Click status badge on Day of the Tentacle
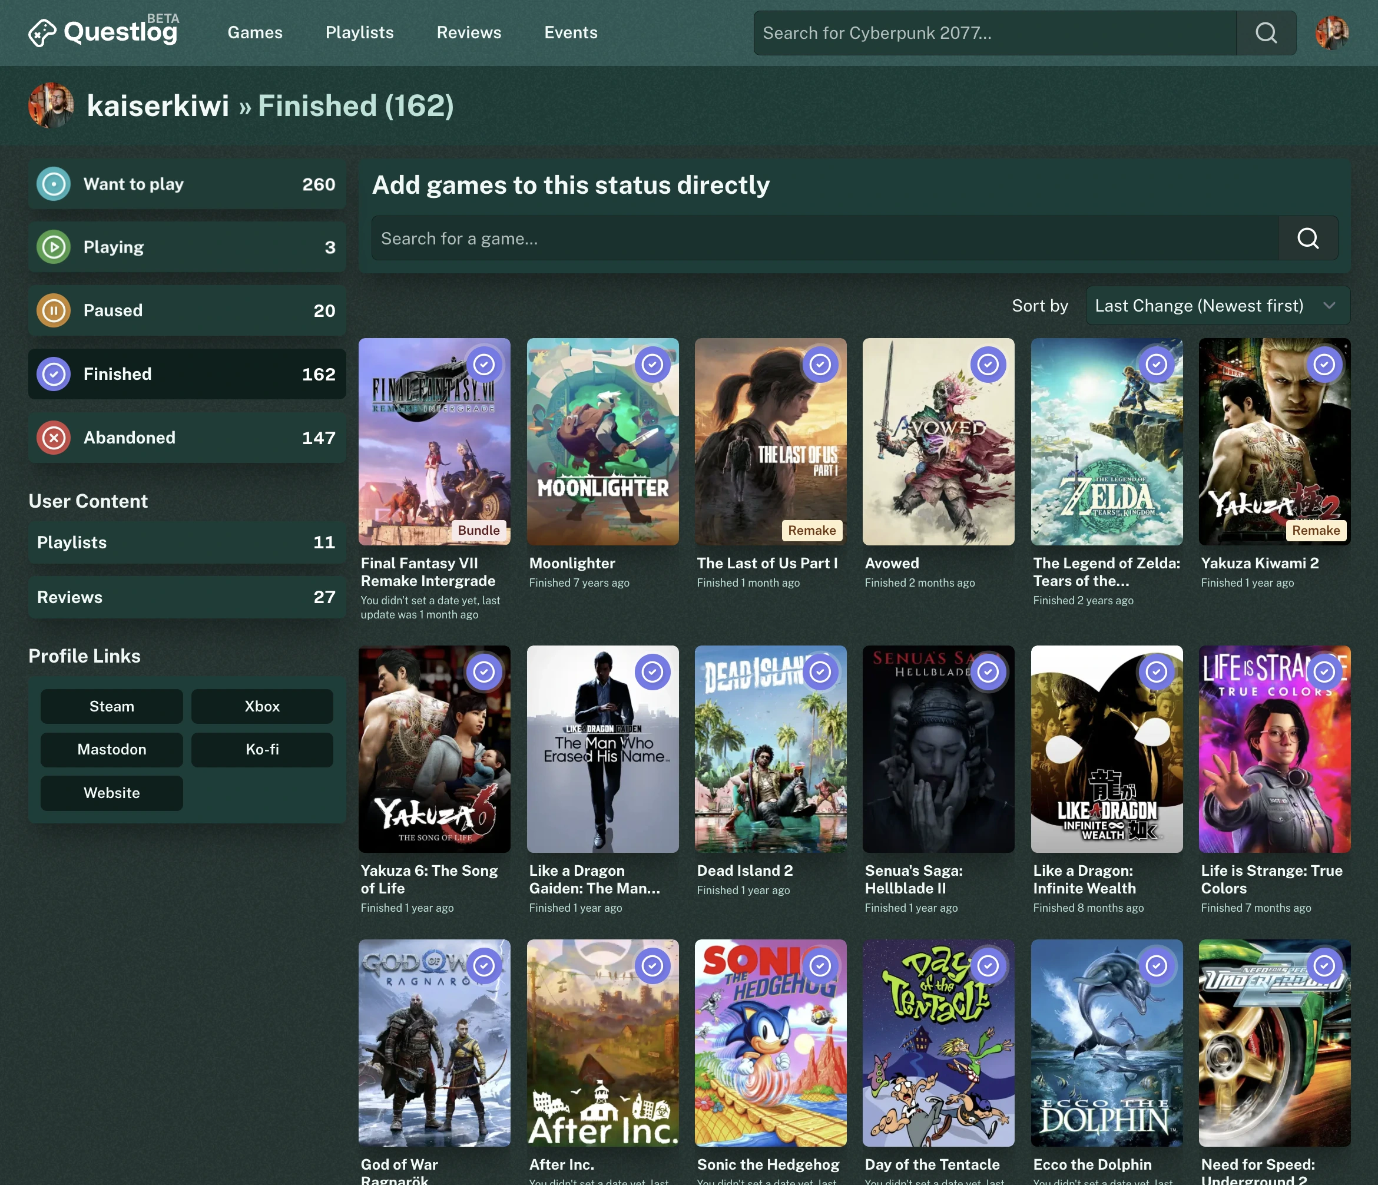 988,965
